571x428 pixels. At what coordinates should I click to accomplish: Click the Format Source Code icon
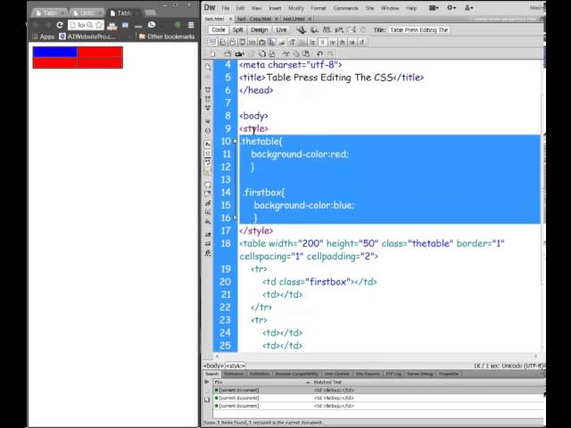(208, 253)
